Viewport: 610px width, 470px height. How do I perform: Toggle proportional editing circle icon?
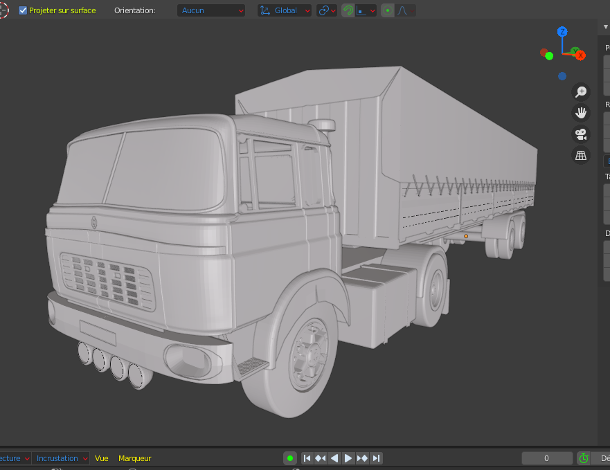click(x=388, y=10)
